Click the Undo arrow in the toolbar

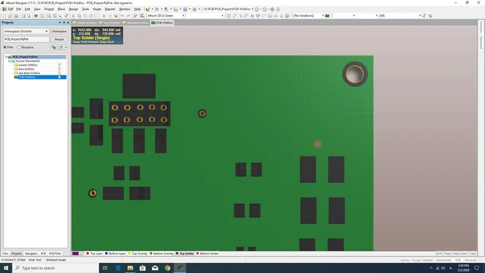(x=123, y=16)
